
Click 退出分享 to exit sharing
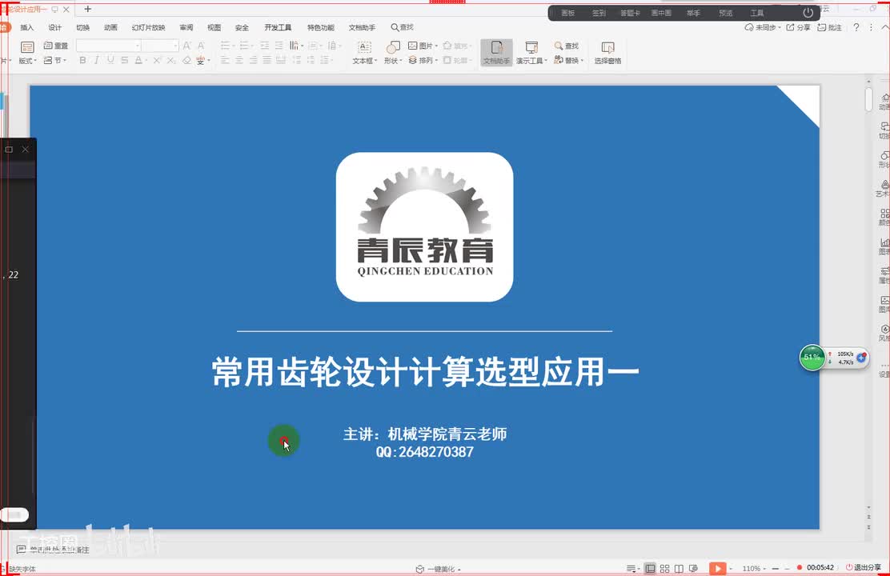point(864,567)
